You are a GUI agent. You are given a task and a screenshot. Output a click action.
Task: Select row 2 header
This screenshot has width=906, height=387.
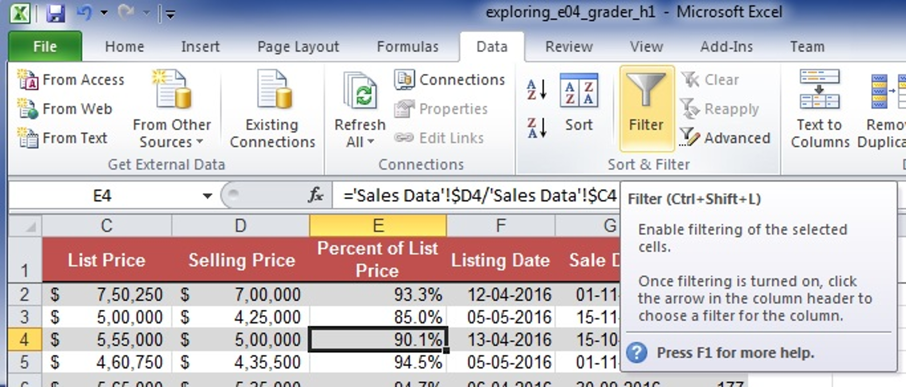25,295
